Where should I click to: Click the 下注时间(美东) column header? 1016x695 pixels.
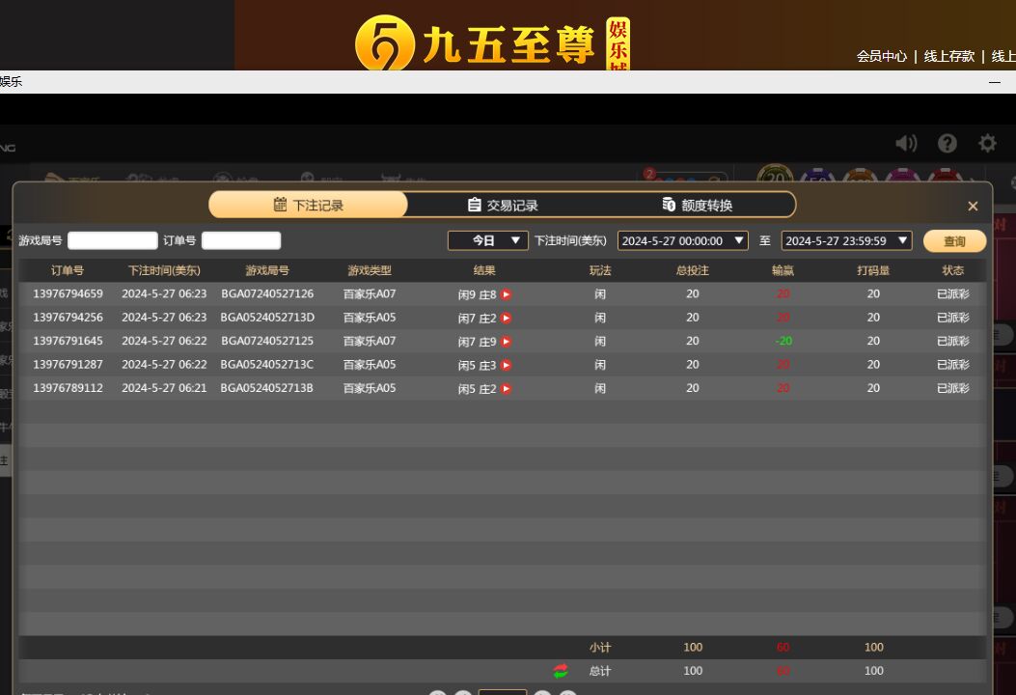click(x=164, y=270)
